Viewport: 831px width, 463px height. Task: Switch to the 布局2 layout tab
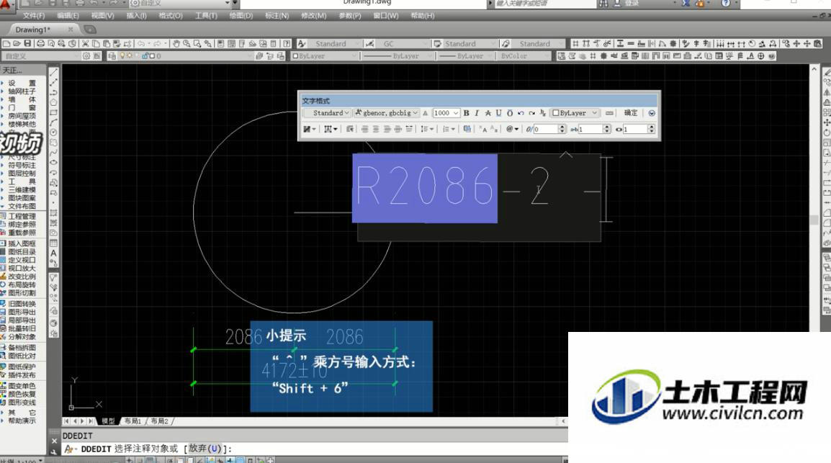(x=160, y=421)
